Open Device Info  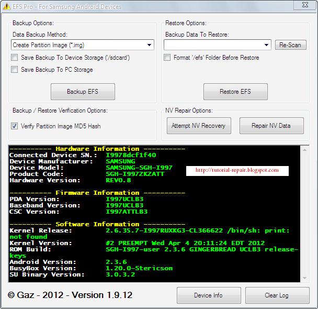pyautogui.click(x=209, y=295)
